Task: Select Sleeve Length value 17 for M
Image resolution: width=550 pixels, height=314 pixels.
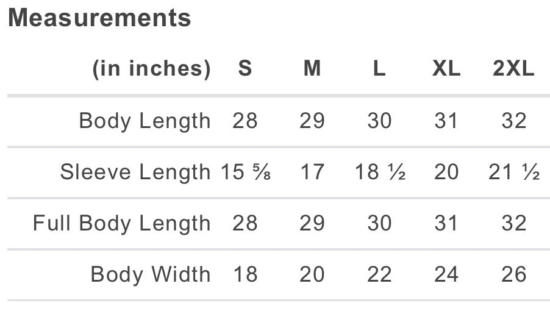Action: pos(312,173)
